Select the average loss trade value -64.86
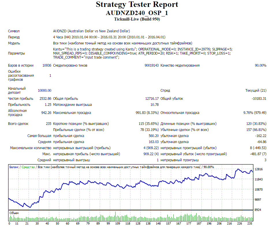 [x=262, y=142]
